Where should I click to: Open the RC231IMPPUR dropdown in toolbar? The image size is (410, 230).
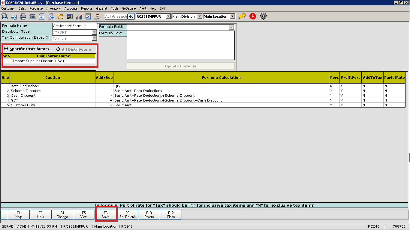pyautogui.click(x=168, y=16)
